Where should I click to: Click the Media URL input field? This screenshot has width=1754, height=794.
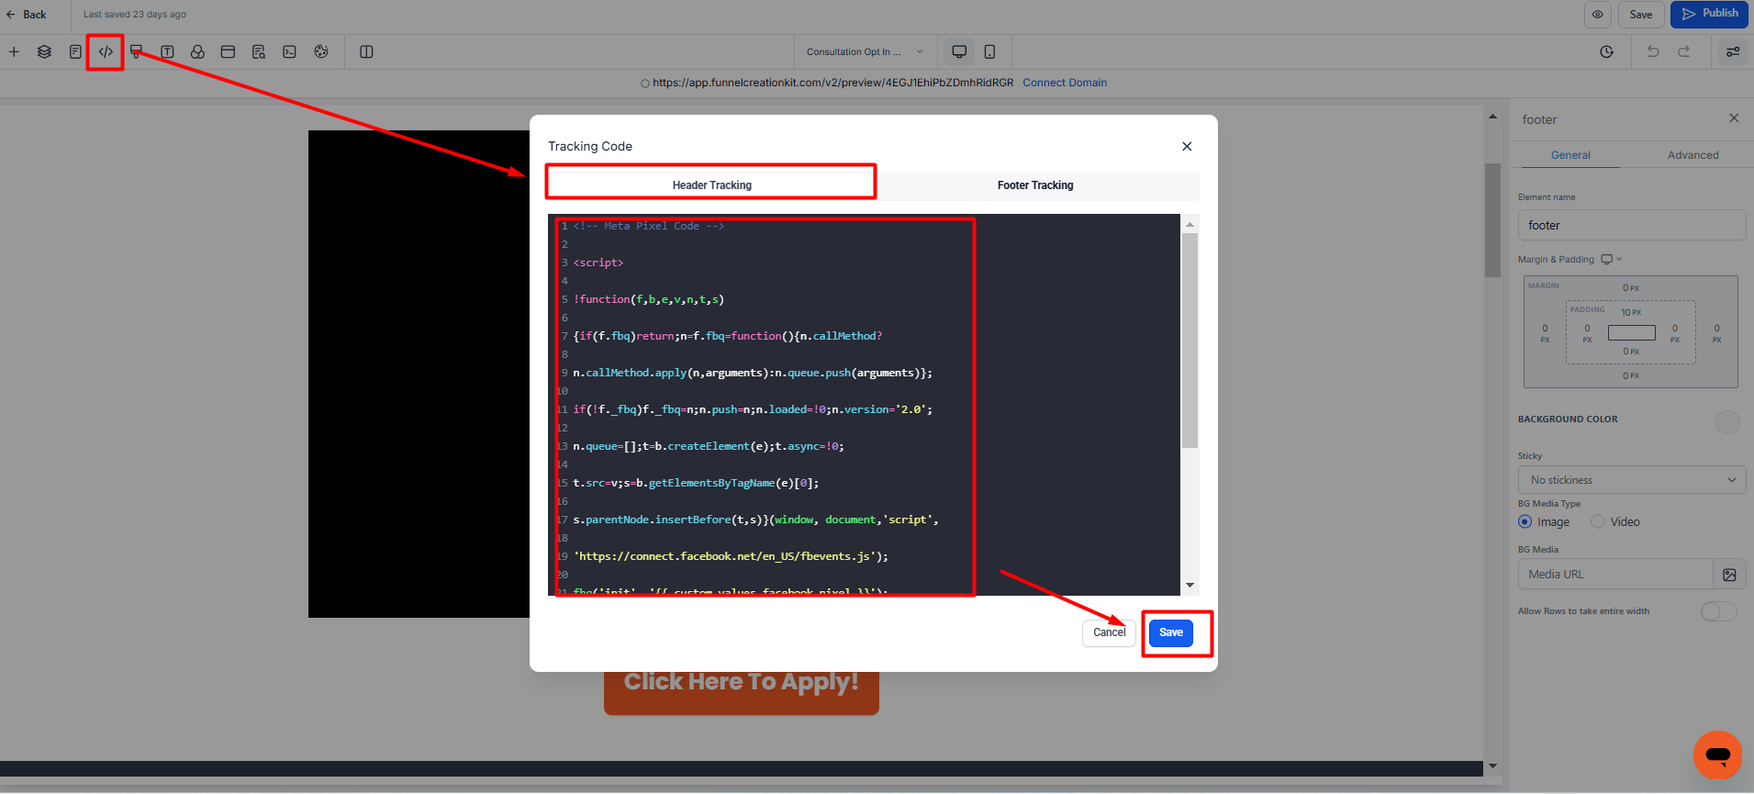[1615, 575]
